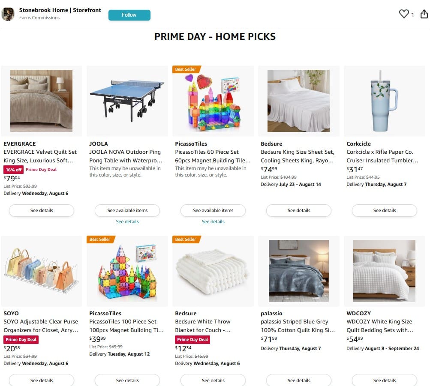Open See details link under JOOLA table
Viewport: 430px width, 386px height.
tap(127, 221)
